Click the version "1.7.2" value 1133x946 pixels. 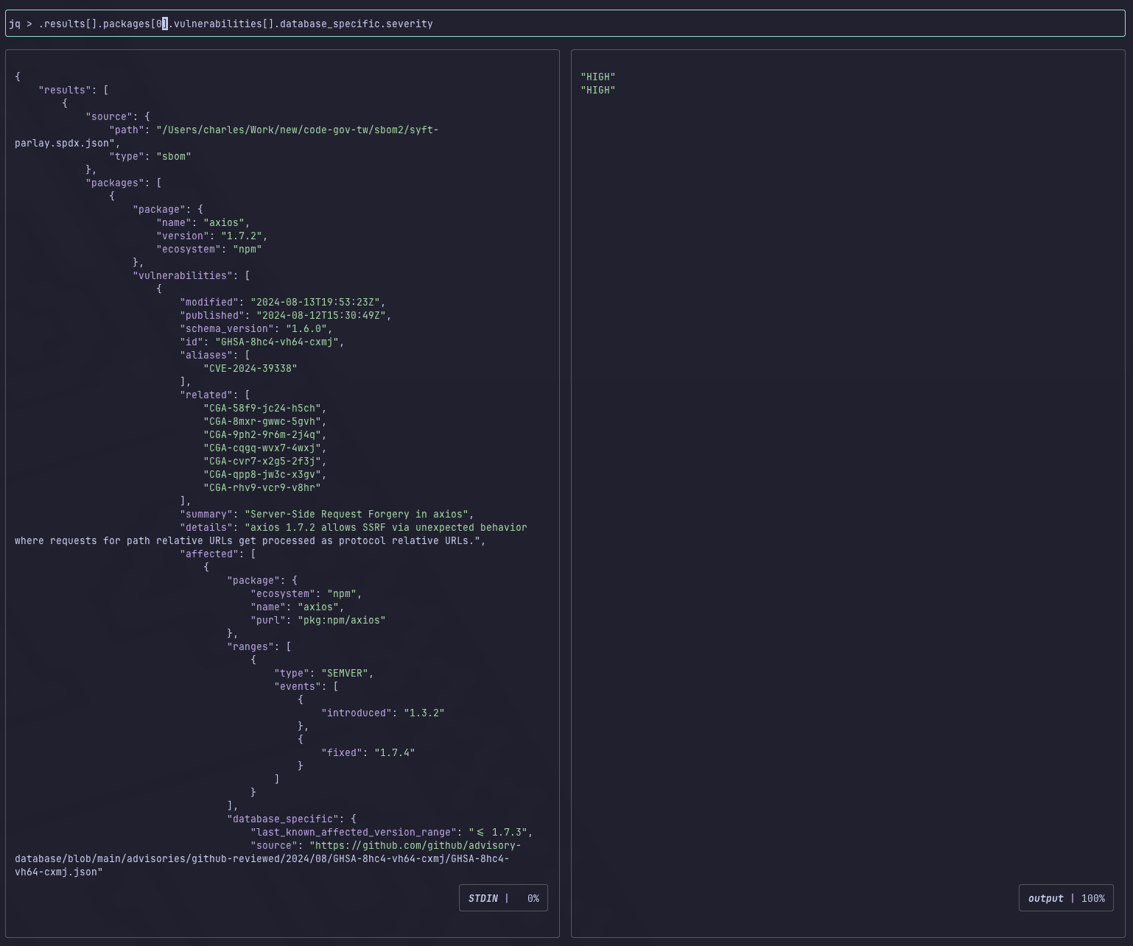click(242, 236)
